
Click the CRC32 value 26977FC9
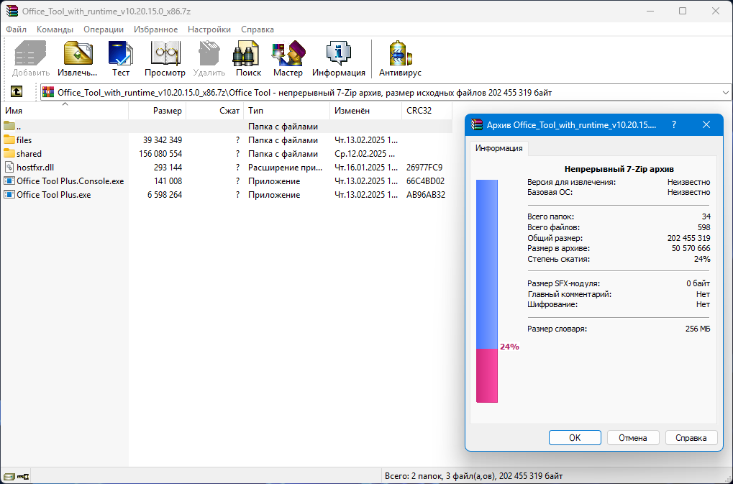point(424,168)
